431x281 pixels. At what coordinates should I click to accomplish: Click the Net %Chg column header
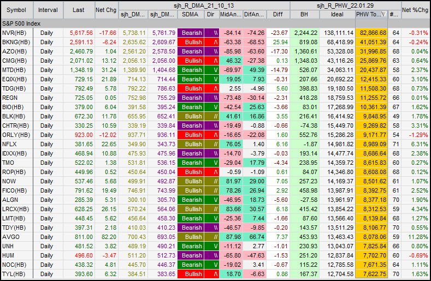click(415, 10)
